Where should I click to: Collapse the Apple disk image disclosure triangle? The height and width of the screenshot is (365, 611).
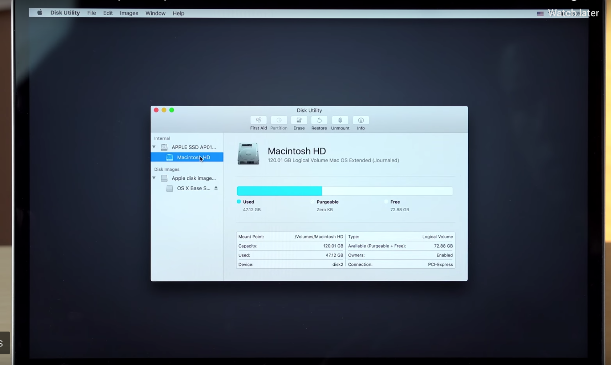[x=154, y=178]
